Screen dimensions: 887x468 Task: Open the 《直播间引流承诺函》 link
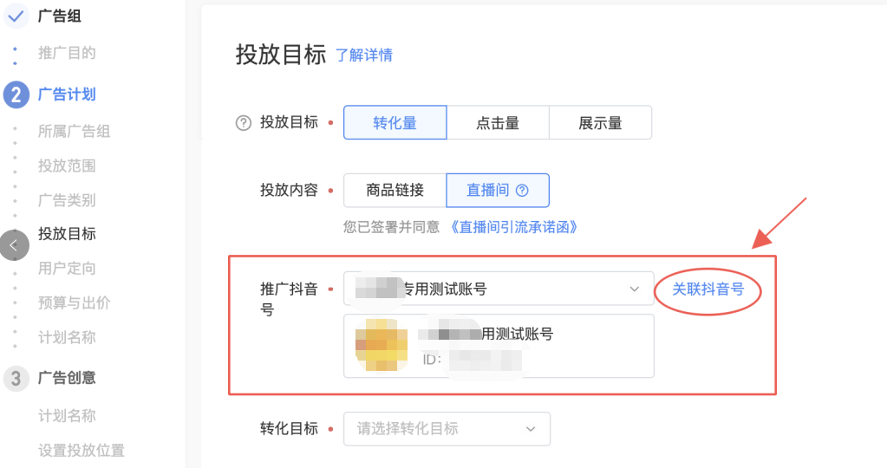point(513,227)
